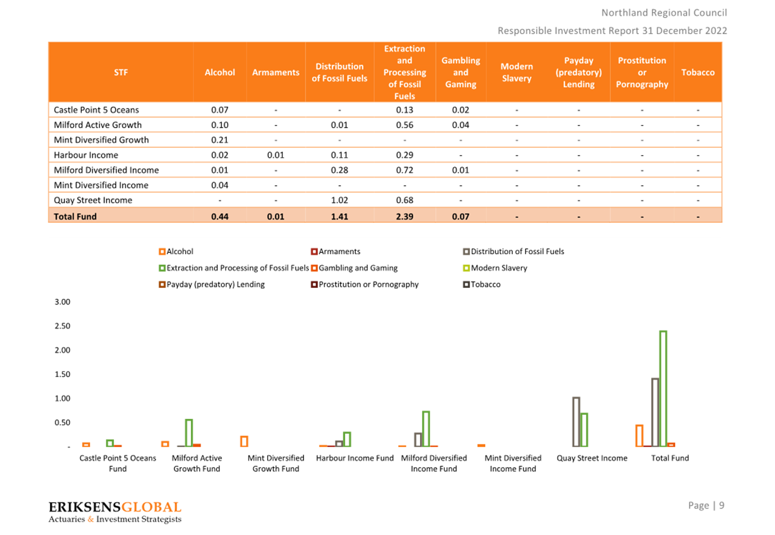Select the Prostitution or Pornography legend marker
Image resolution: width=775 pixels, height=535 pixels.
[314, 285]
